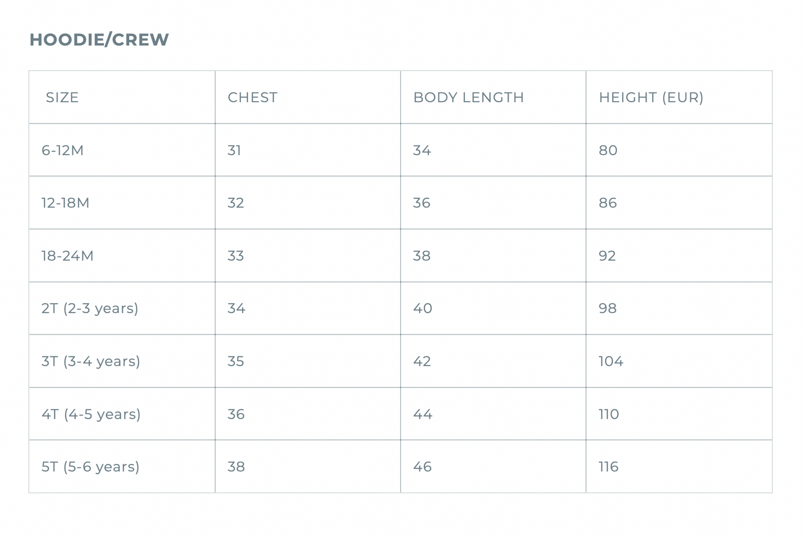The width and height of the screenshot is (804, 537).
Task: Click height value 92 for 18-24M
Action: pyautogui.click(x=608, y=256)
